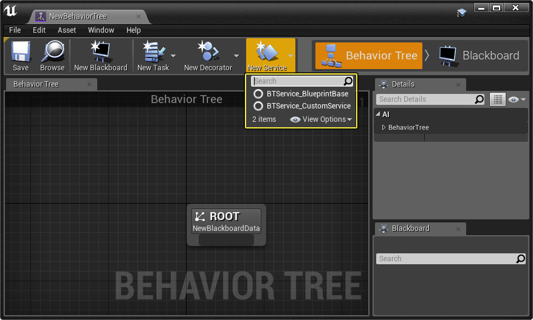The image size is (533, 320).
Task: Toggle Details visibility eye options
Action: [516, 99]
